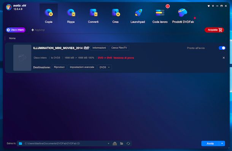Close the DVDFab window
Screen dimensions: 232x151
click(226, 6)
